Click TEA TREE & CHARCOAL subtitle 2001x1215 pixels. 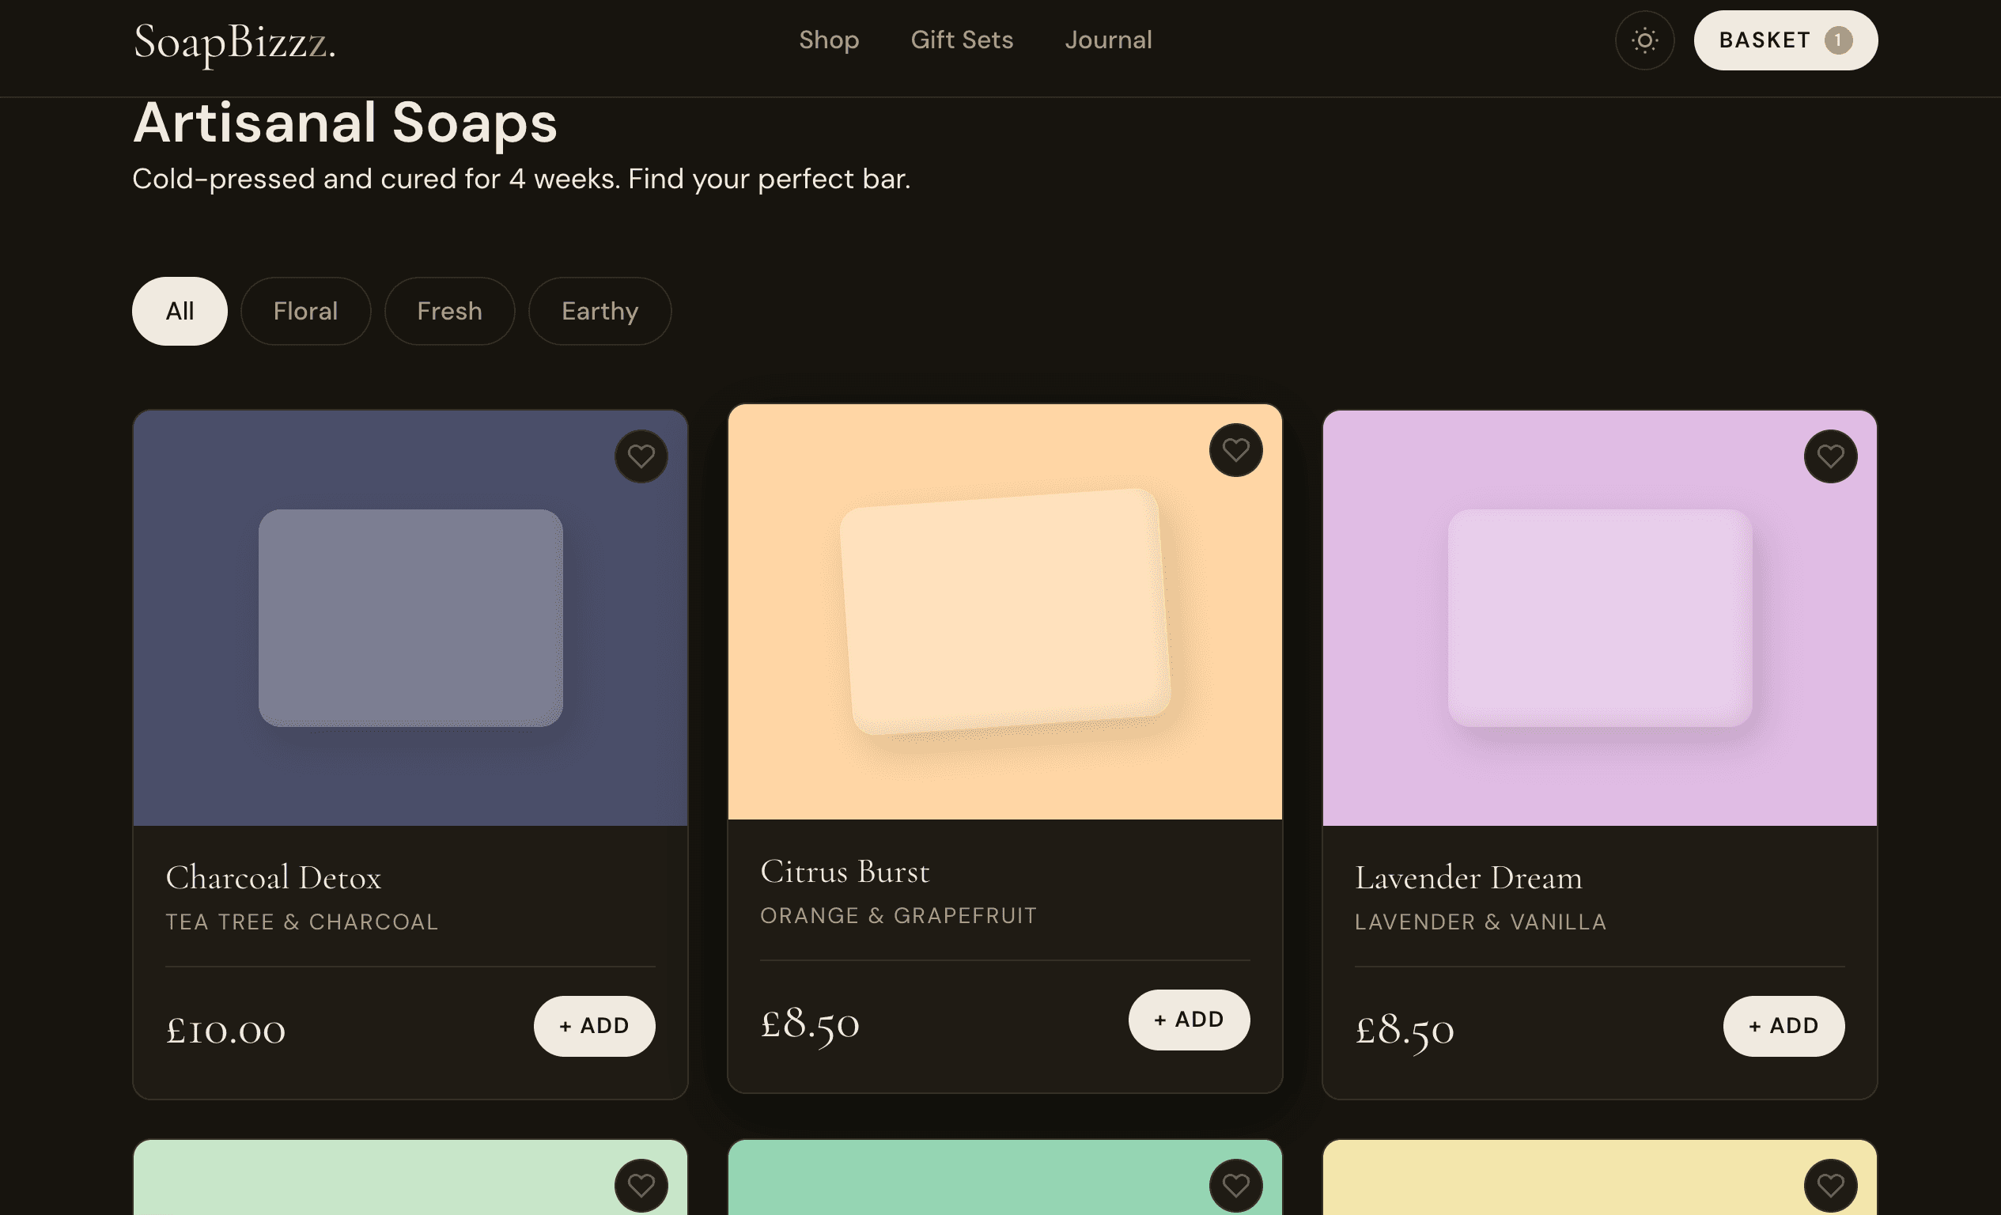[302, 922]
